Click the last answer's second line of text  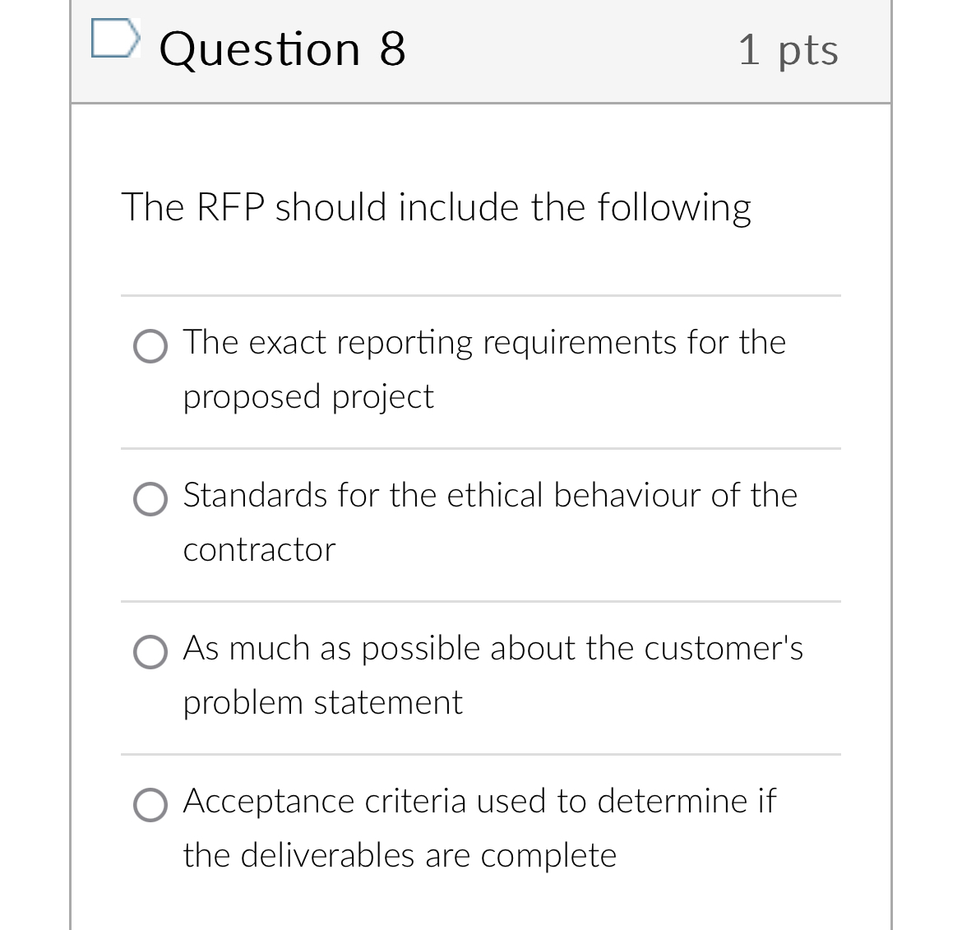399,855
